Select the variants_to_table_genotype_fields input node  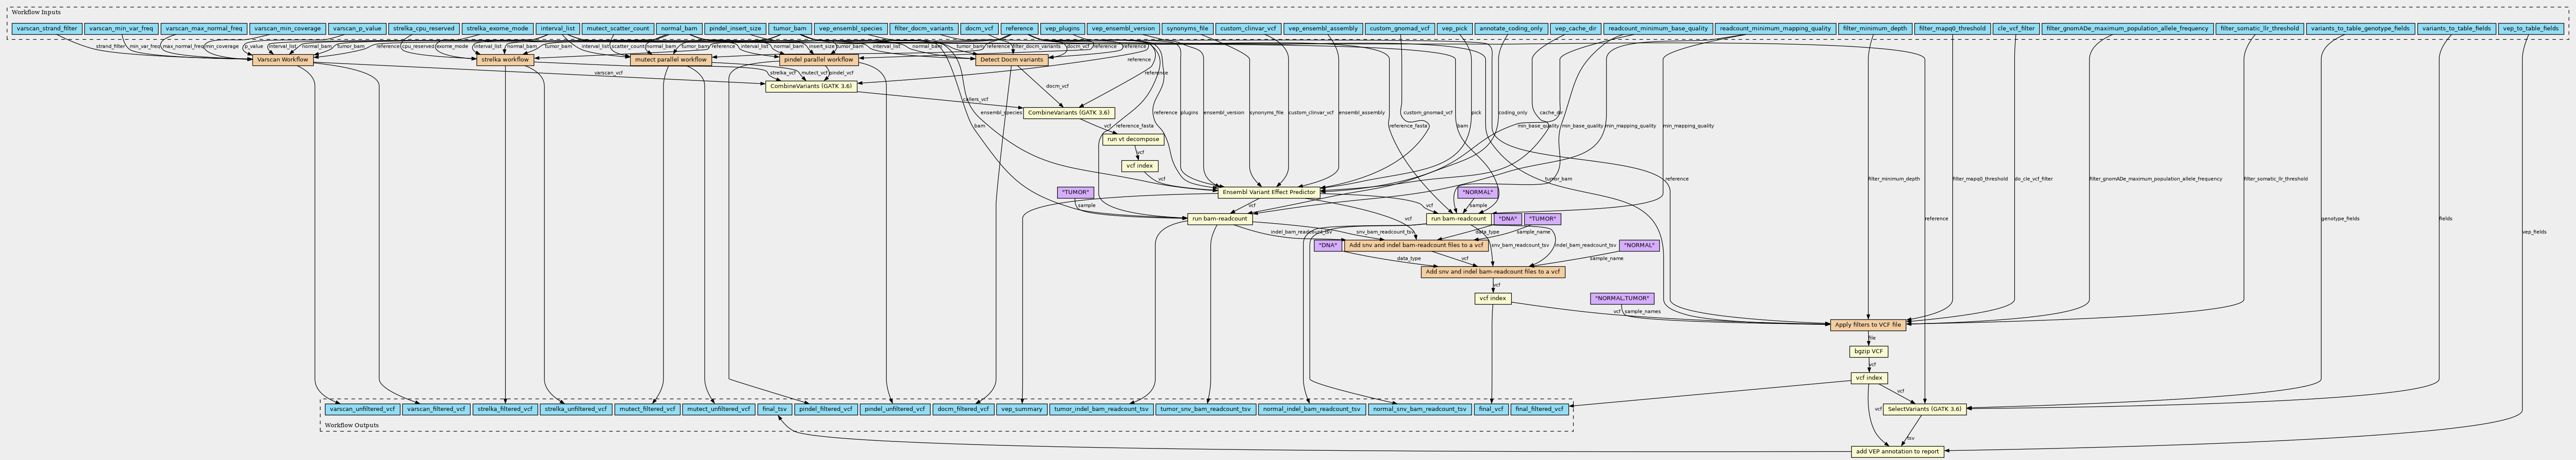(x=2360, y=29)
